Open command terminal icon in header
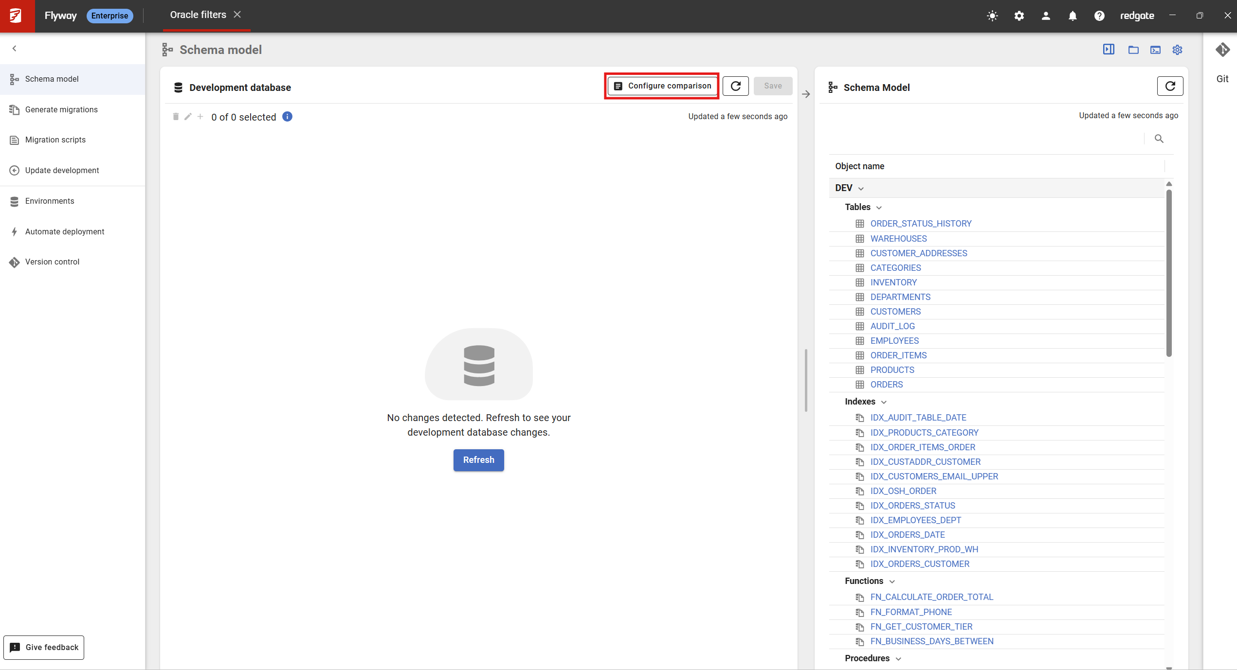This screenshot has width=1237, height=670. 1155,50
